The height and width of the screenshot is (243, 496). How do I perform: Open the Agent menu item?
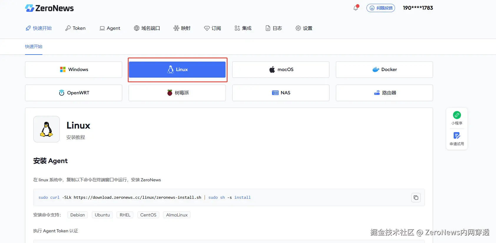pyautogui.click(x=110, y=28)
